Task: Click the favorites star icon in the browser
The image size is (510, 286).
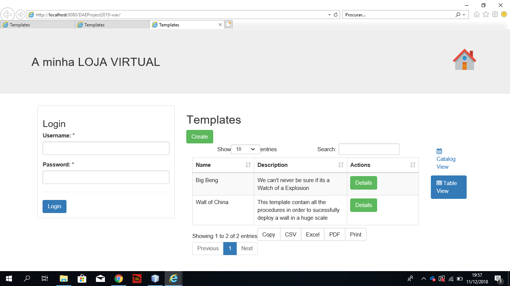Action: [485, 15]
